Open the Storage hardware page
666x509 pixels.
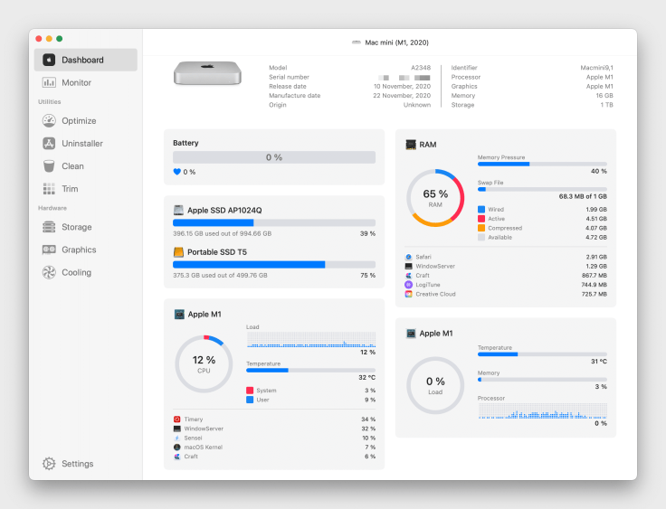[x=85, y=227]
